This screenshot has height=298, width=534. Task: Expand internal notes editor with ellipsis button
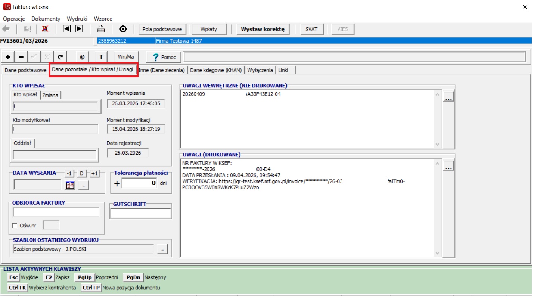(449, 97)
